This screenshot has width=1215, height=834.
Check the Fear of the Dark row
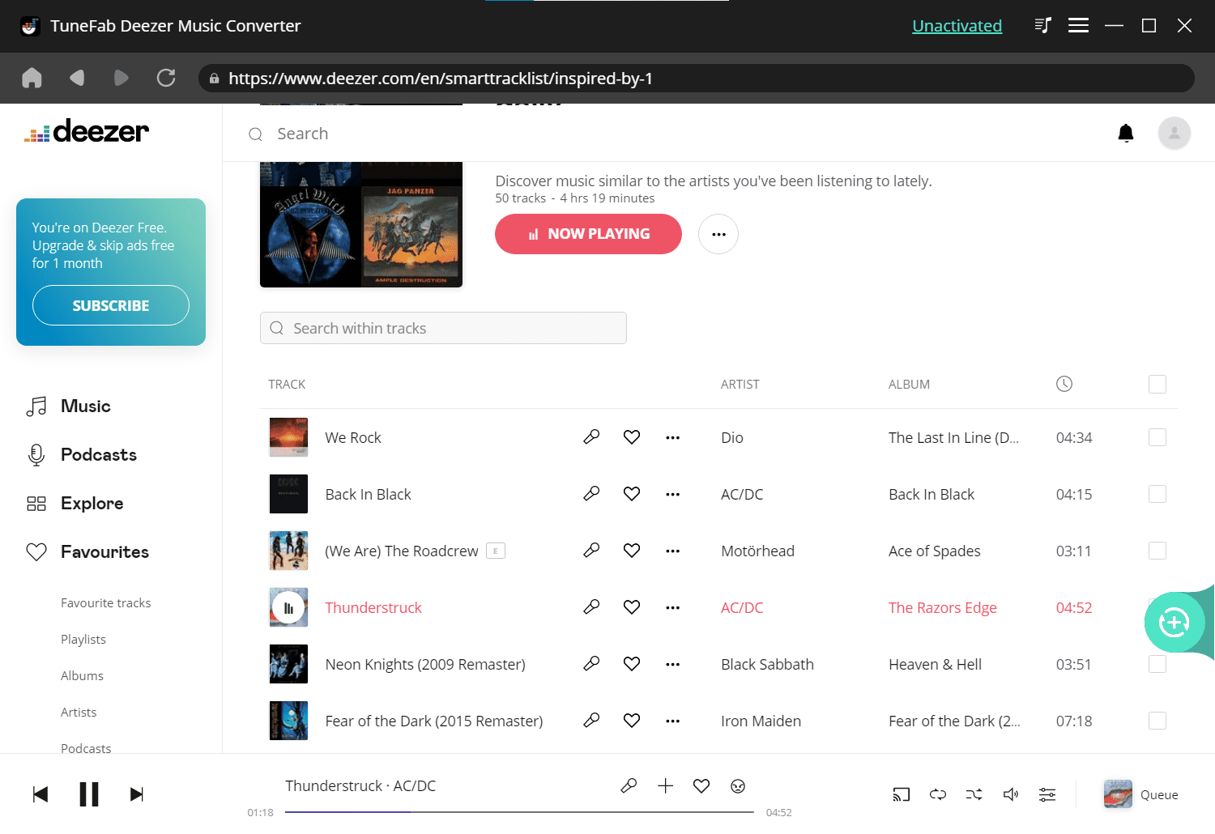[1157, 721]
